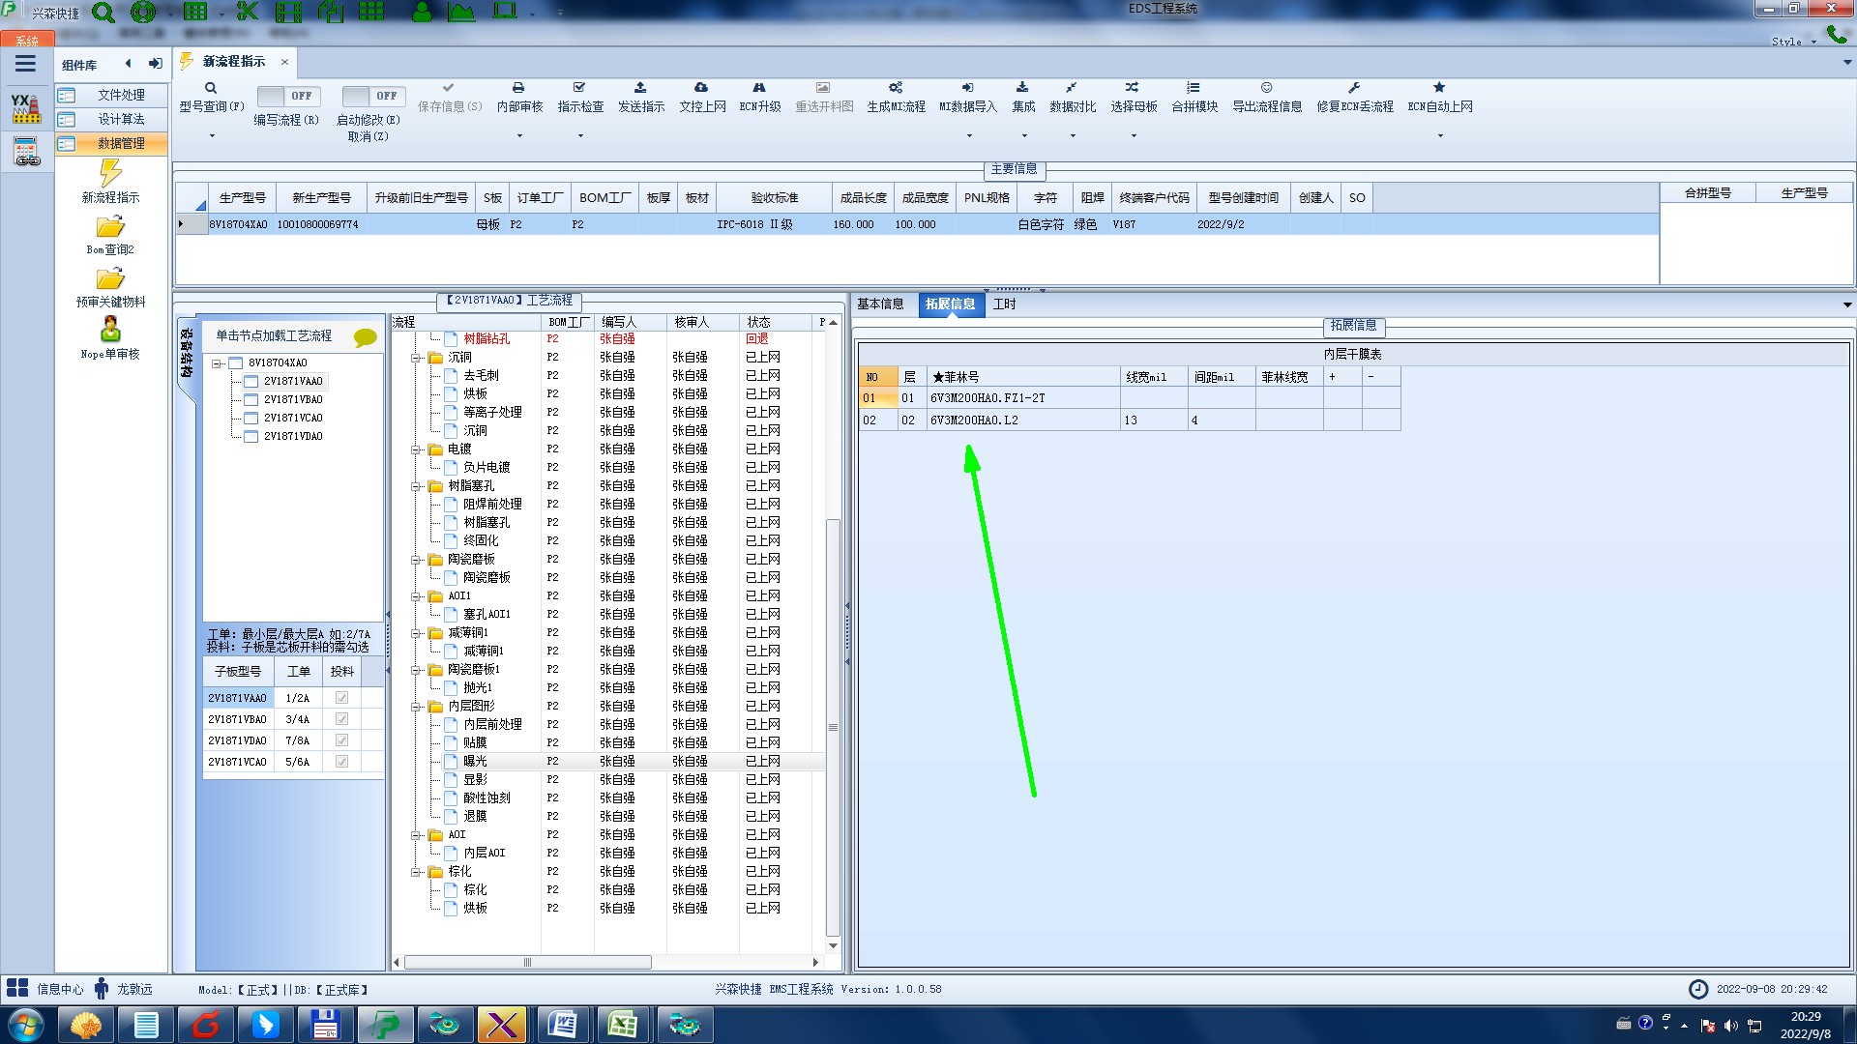
Task: Click the 文控上网 cloud upload icon
Action: (x=701, y=88)
